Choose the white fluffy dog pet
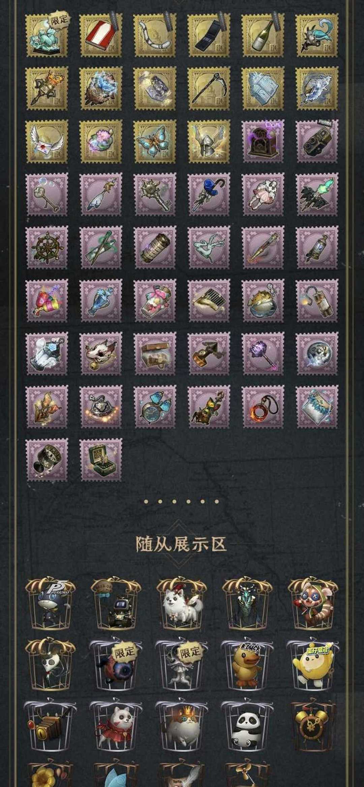 pyautogui.click(x=182, y=604)
